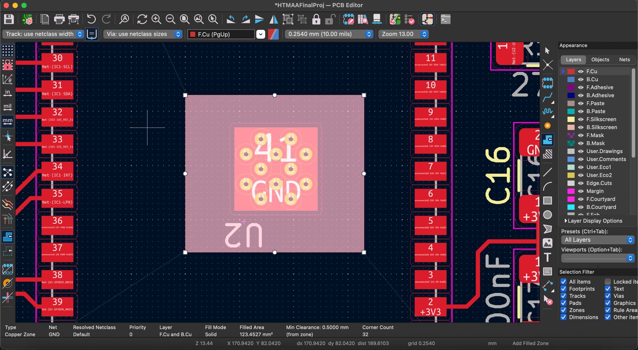Click the Save board icon
This screenshot has width=638, height=350.
pos(9,19)
